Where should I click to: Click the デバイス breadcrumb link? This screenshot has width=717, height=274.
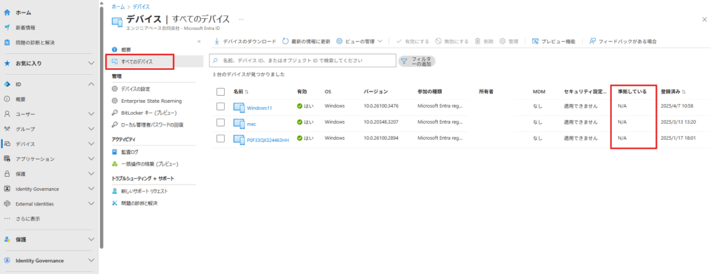141,7
